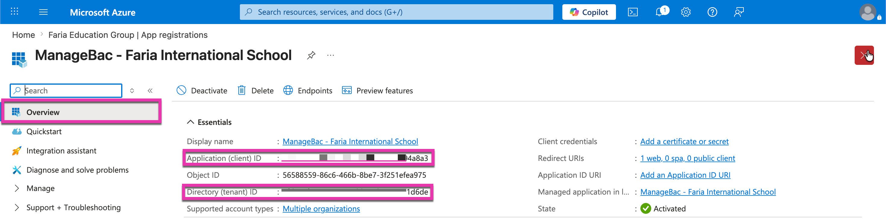Screen dimensions: 886x221
Task: Click the Overview sidebar icon
Action: coord(16,112)
